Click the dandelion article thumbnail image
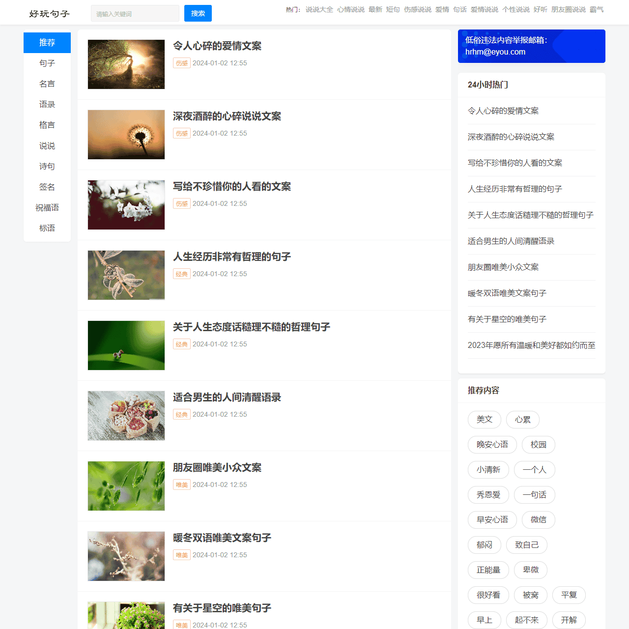The width and height of the screenshot is (629, 629). click(126, 135)
